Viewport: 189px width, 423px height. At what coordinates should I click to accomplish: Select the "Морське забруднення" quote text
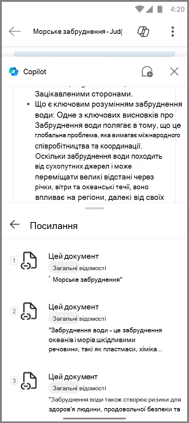[86, 280]
